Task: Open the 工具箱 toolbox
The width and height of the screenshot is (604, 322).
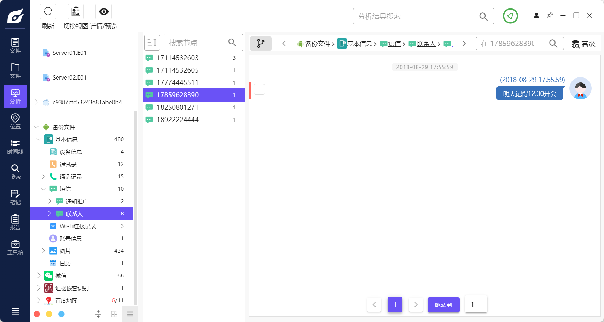Action: (15, 247)
